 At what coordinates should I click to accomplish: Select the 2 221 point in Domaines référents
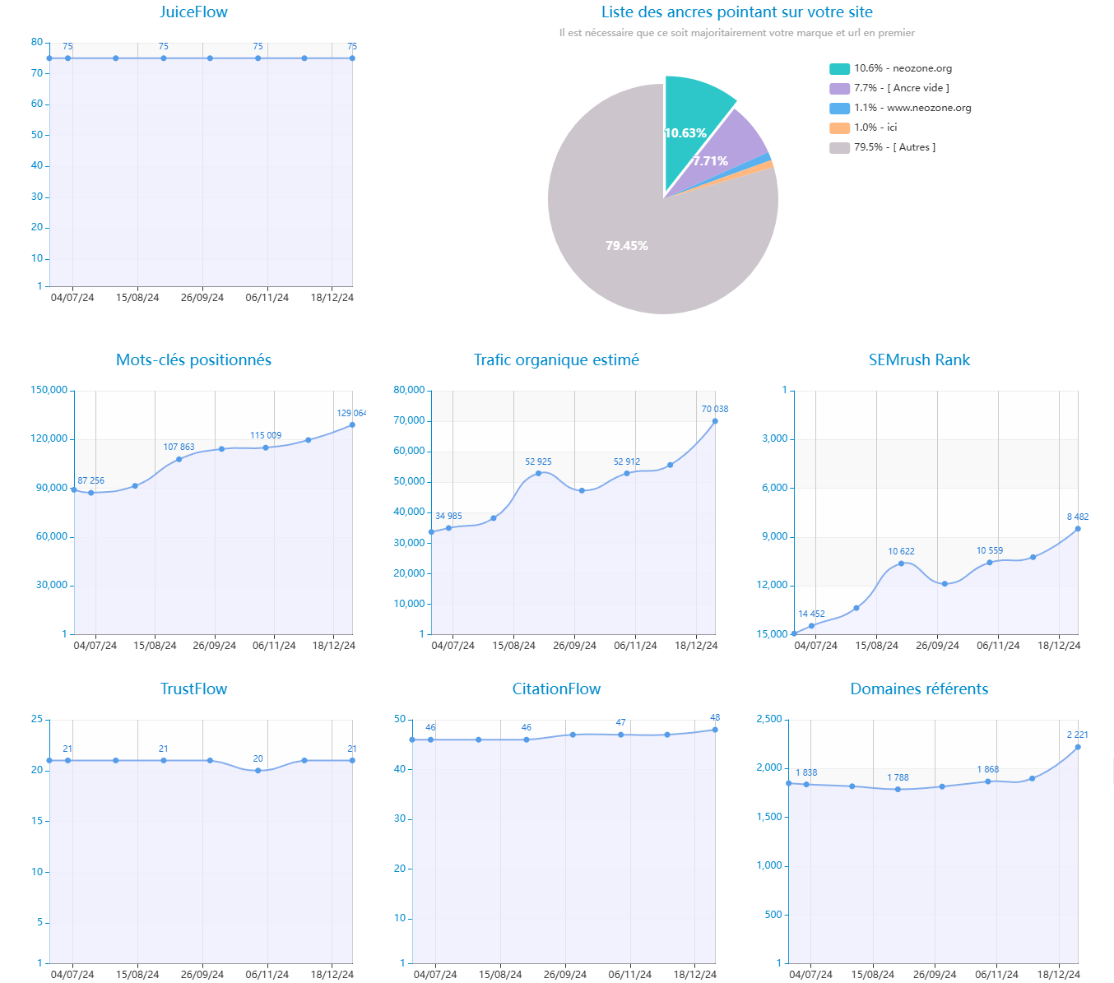coord(1078,747)
